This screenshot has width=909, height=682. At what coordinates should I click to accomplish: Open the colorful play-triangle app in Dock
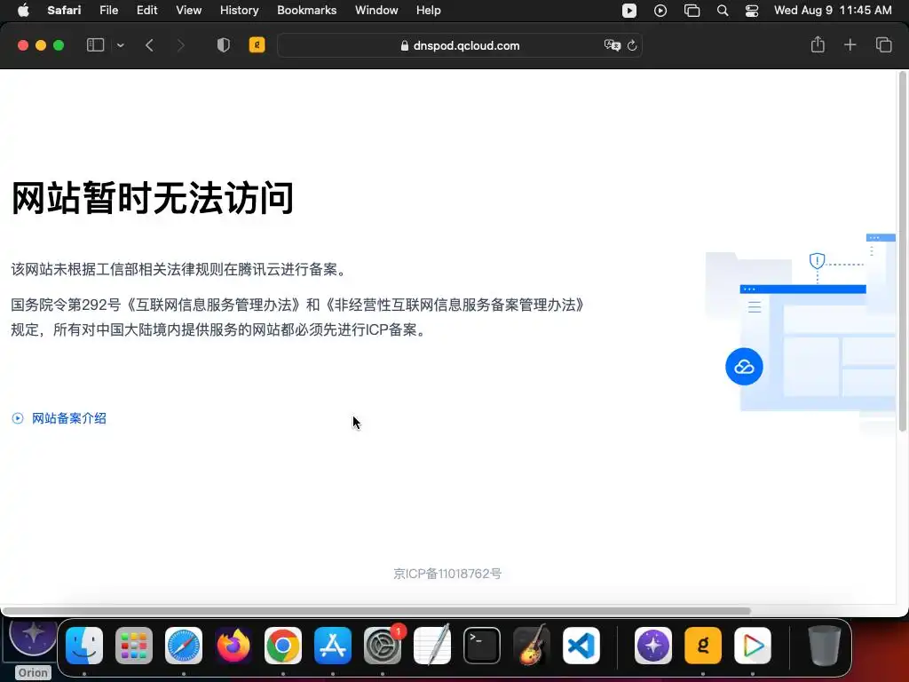click(x=753, y=646)
